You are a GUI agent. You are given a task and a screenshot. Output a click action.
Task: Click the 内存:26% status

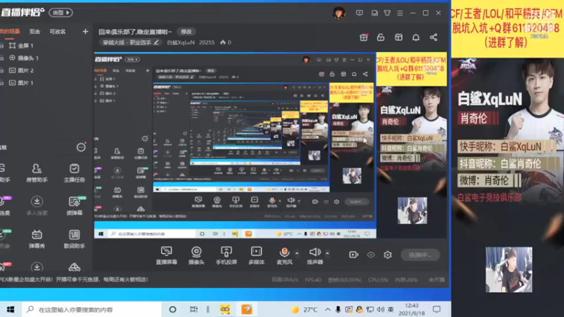pos(406,279)
